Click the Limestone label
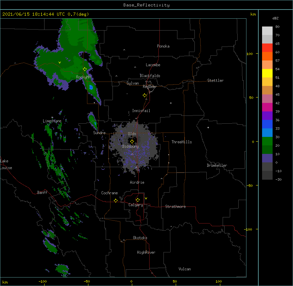 tap(52, 121)
